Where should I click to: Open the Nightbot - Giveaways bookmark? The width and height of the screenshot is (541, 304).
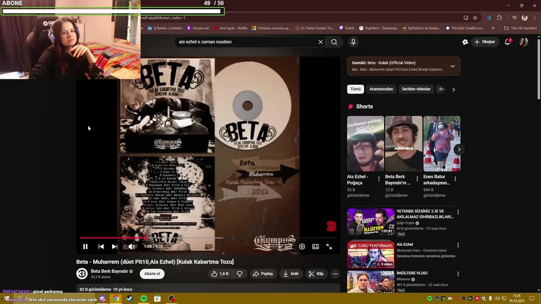(x=378, y=28)
